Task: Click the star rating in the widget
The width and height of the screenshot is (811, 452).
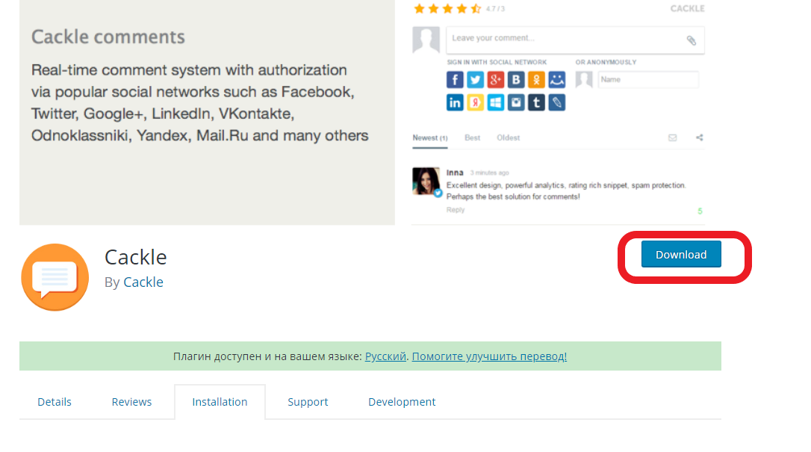Action: coord(448,8)
